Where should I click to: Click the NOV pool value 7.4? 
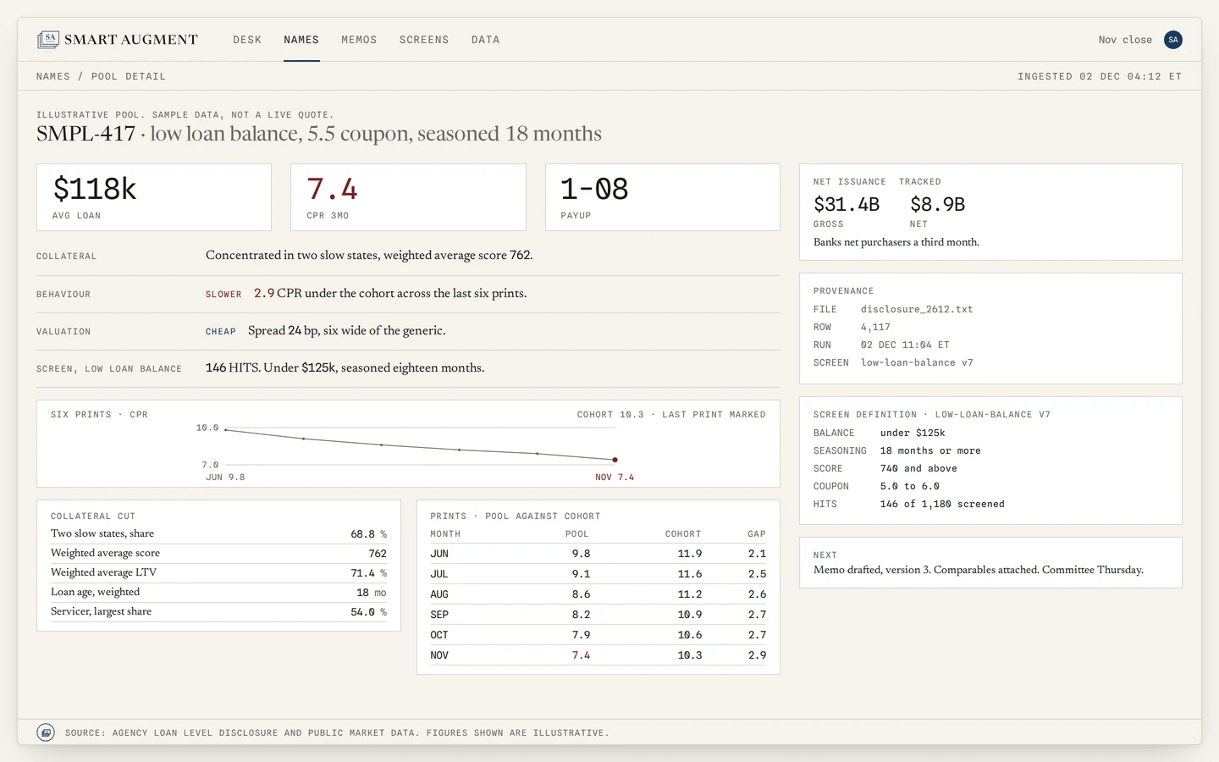581,655
